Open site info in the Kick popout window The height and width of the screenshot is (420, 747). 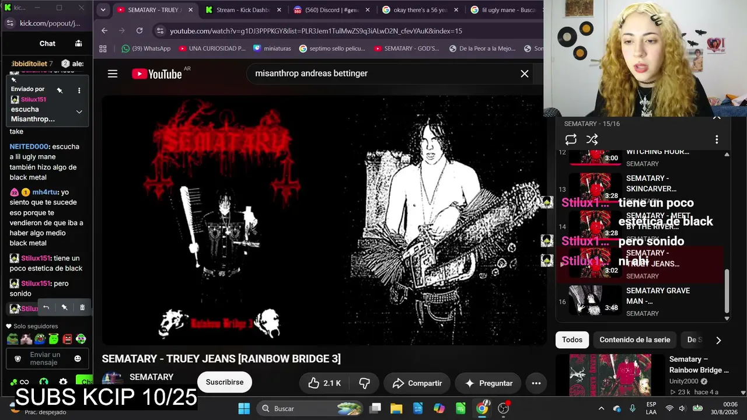coord(10,23)
